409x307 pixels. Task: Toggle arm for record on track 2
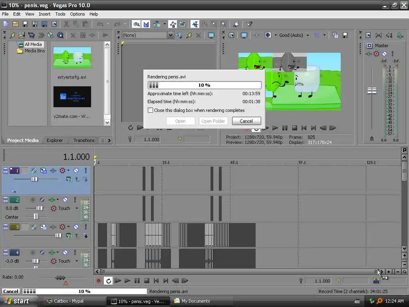33,200
